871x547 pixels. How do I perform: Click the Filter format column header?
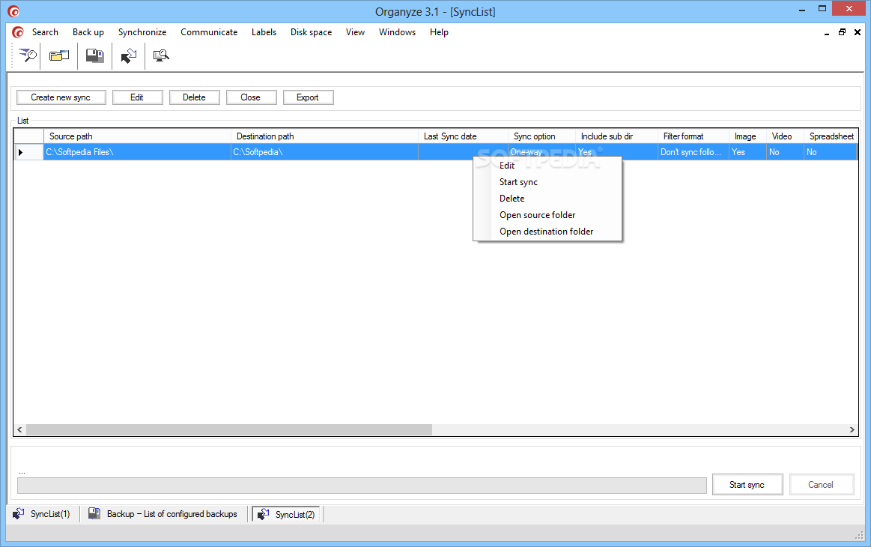tap(694, 136)
